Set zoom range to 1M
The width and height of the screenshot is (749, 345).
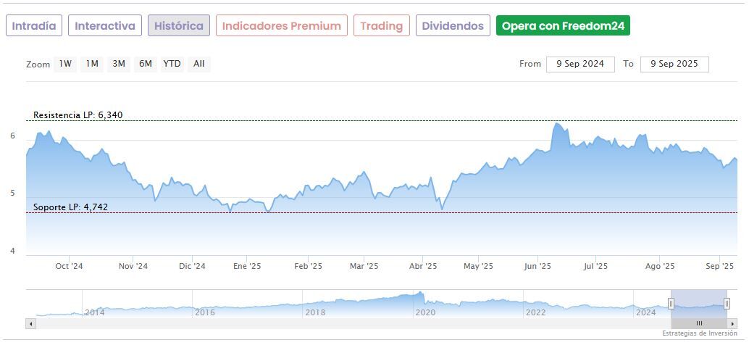[92, 64]
